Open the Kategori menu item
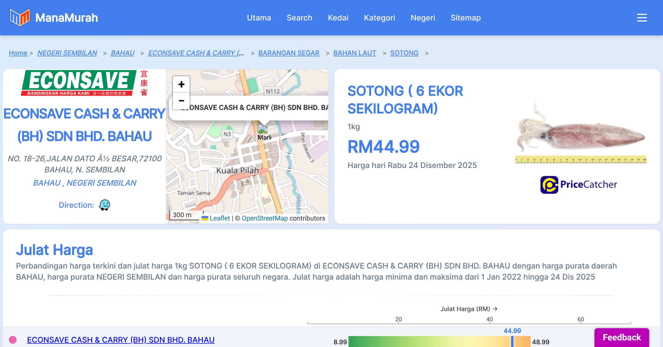 coord(379,18)
